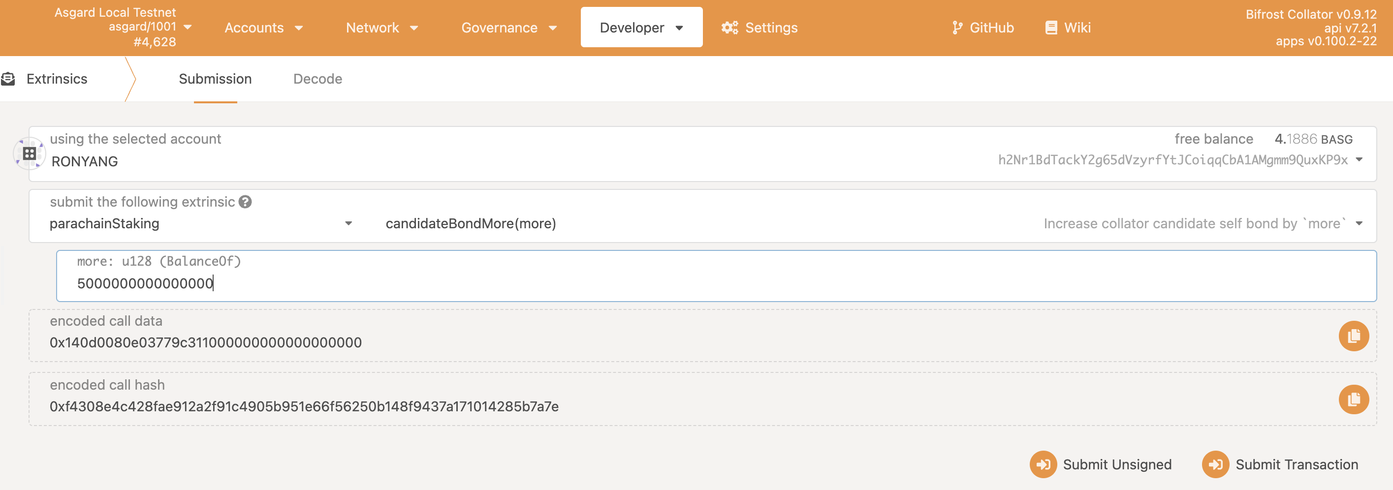Open the Network menu
This screenshot has width=1393, height=490.
[x=382, y=28]
